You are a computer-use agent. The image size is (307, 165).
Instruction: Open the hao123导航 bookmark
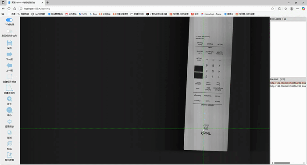(x=38, y=14)
